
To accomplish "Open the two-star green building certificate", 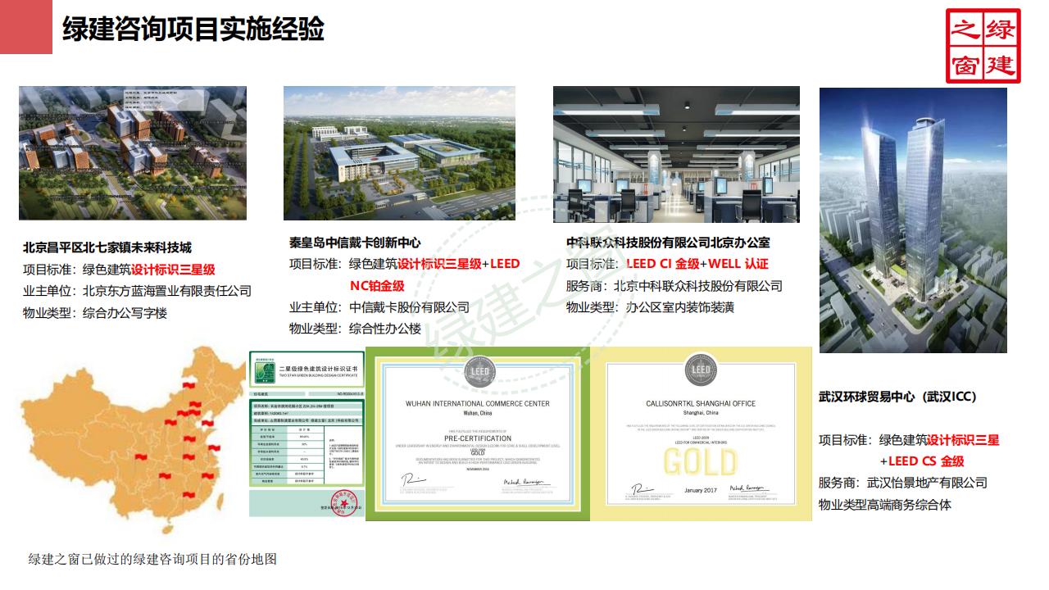I will click(307, 433).
